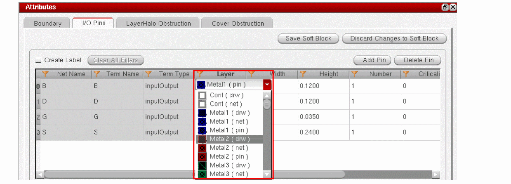This screenshot has height=184, width=511.
Task: Select the I/O Pins tab
Action: click(94, 23)
